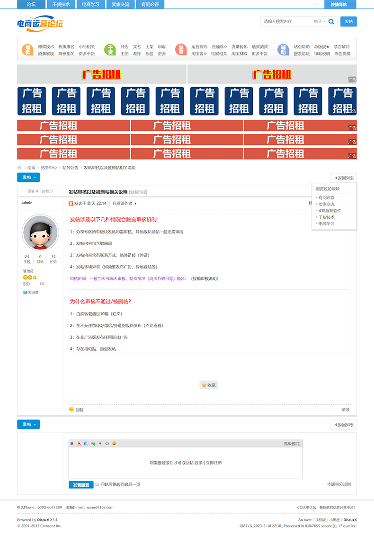Click the orange author icon beside 发表于
Screen dimensions: 374x536
71,204
